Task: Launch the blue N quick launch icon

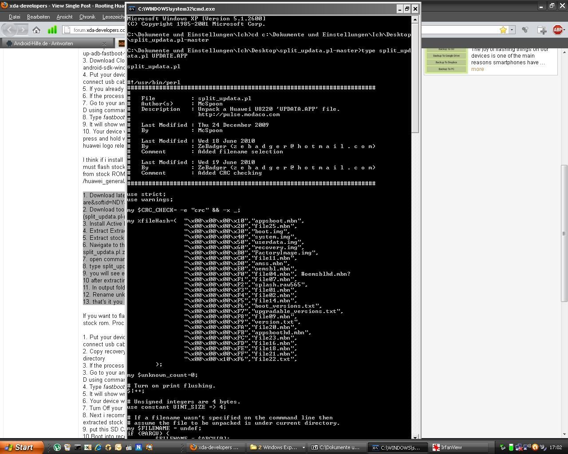Action: [138, 447]
